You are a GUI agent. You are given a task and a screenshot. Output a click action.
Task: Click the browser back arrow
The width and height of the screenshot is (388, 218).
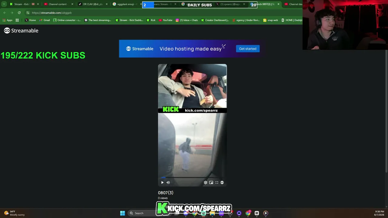point(5,13)
